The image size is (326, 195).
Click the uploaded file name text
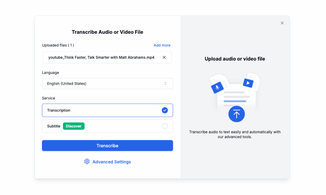click(101, 57)
